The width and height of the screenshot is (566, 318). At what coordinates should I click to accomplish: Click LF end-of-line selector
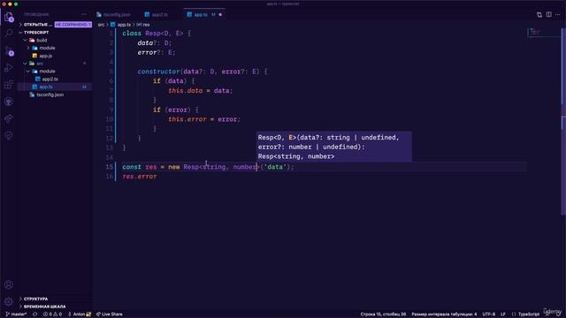point(503,314)
